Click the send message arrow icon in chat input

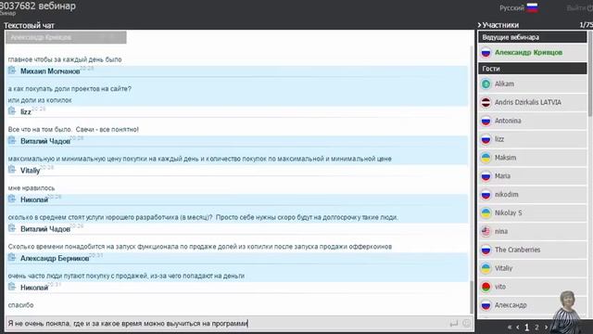tap(453, 324)
